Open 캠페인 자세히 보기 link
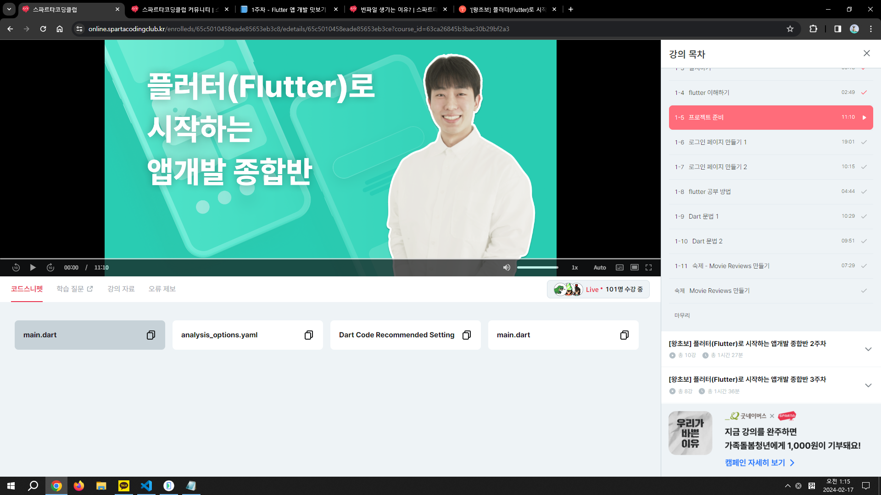 point(759,463)
